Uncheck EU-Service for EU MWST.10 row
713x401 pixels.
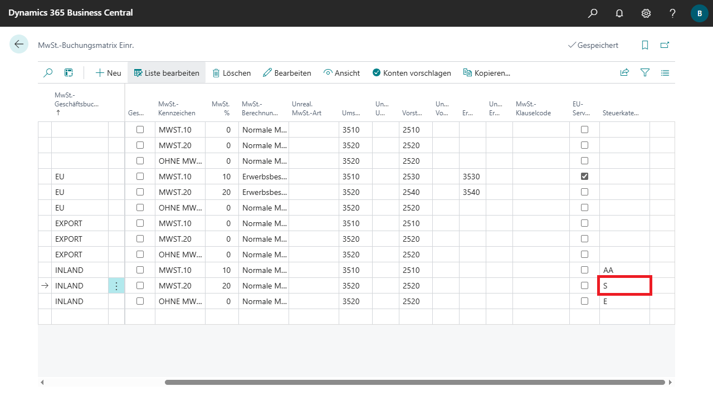coord(584,177)
